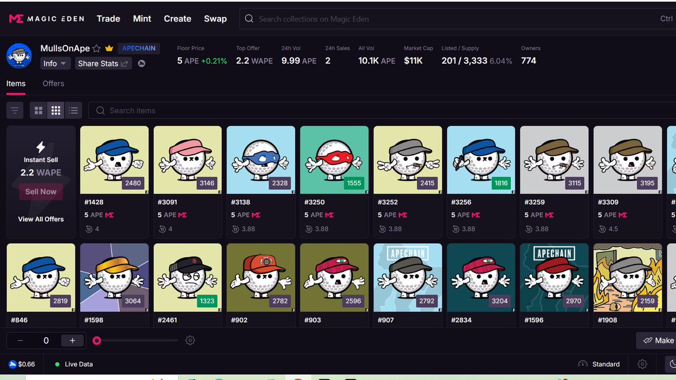Select the list view
Viewport: 676px width, 380px height.
point(73,111)
